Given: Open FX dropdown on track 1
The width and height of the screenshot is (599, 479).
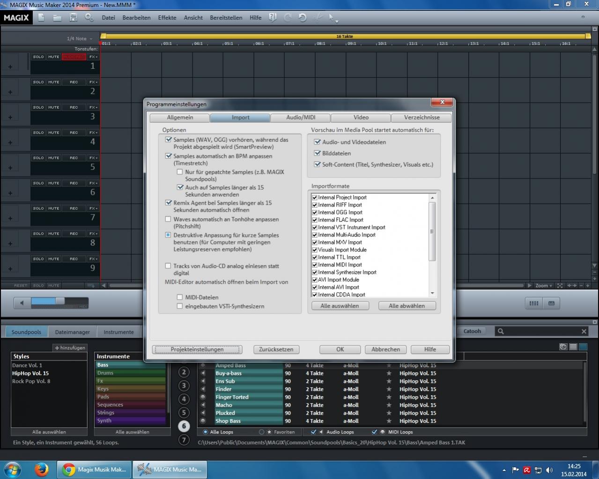Looking at the screenshot, I should pos(93,57).
